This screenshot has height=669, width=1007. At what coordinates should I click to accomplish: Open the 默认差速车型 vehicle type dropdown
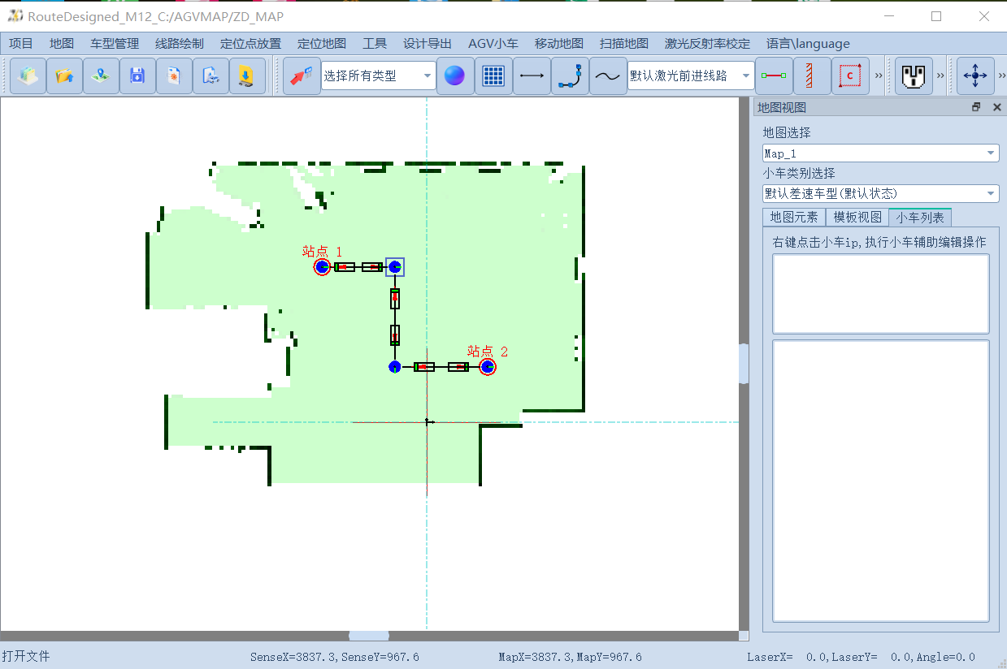coord(881,193)
